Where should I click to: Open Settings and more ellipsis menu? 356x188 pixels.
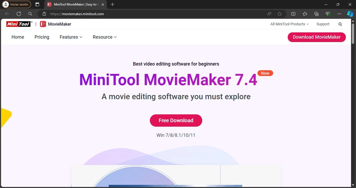(x=339, y=14)
